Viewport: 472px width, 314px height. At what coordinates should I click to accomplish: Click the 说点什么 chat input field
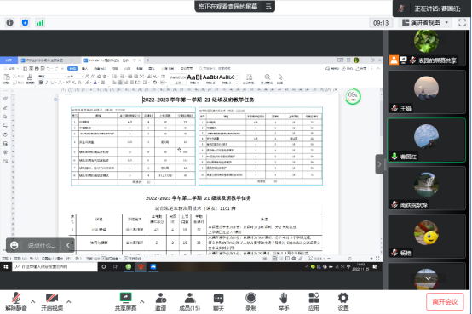(42, 245)
